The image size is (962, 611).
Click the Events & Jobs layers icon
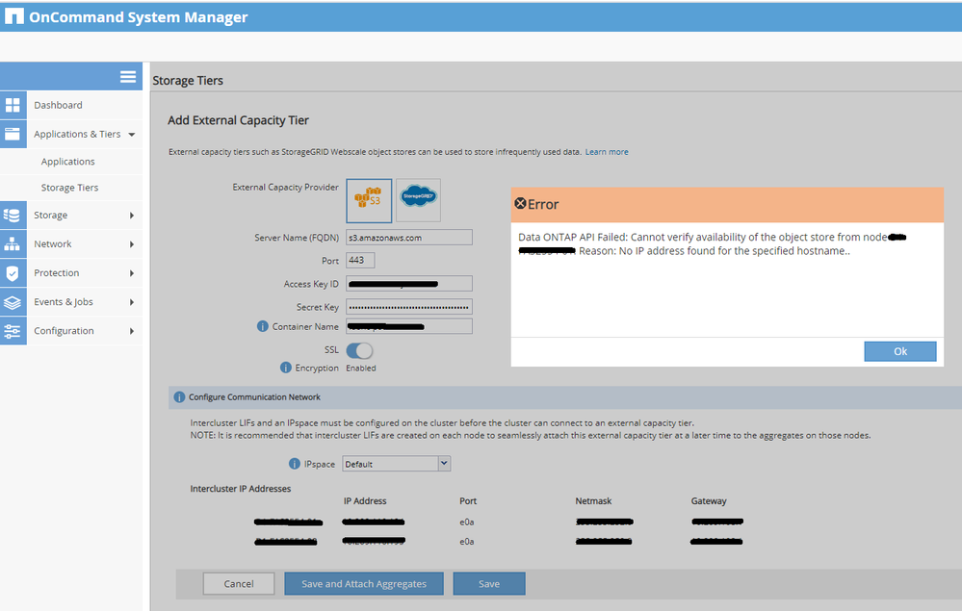tap(13, 302)
